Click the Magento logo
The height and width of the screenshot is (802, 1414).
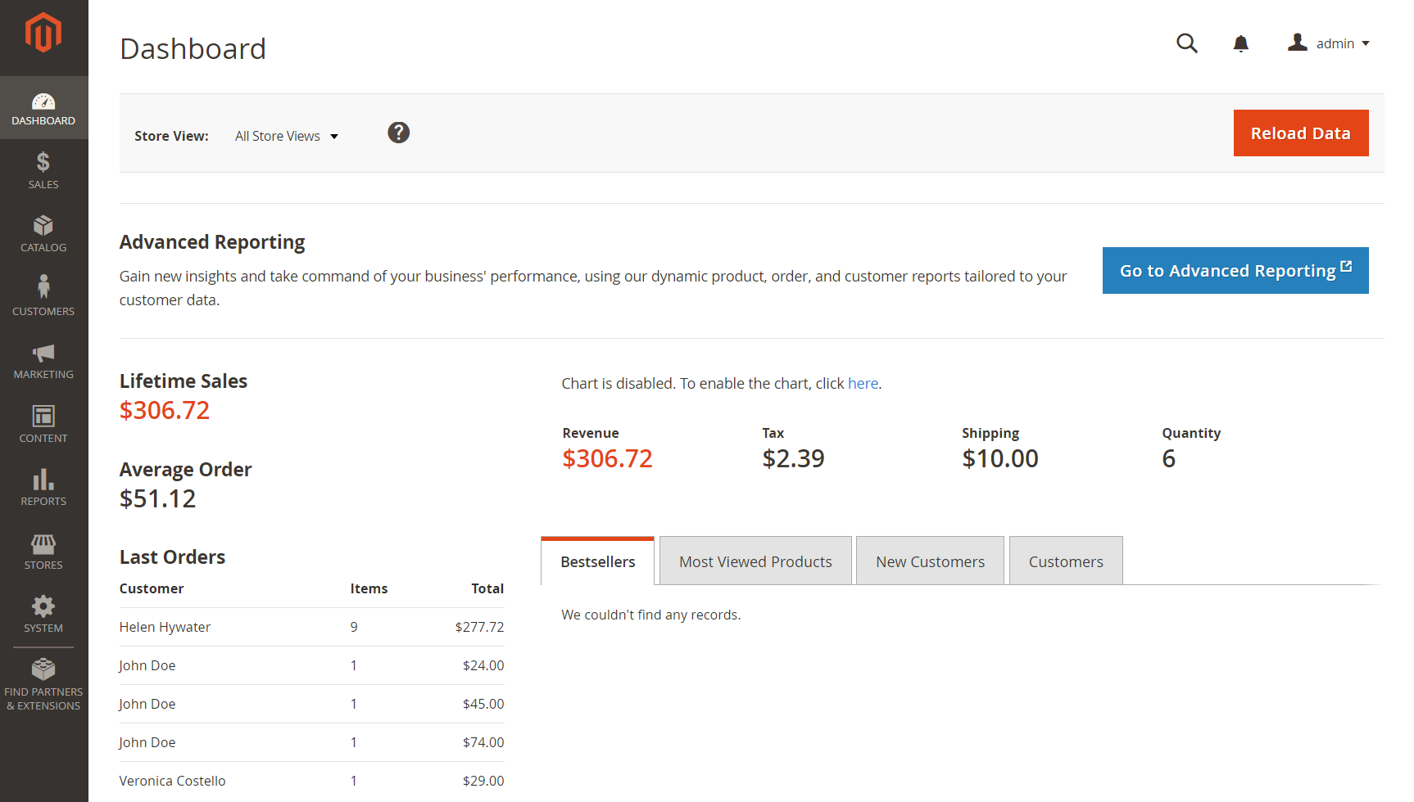[x=43, y=33]
